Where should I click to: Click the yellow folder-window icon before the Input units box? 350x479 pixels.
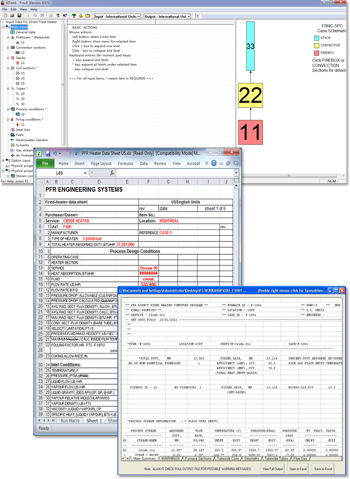click(x=88, y=16)
